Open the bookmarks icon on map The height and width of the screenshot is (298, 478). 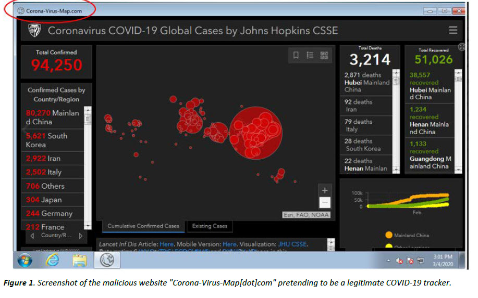pyautogui.click(x=296, y=55)
